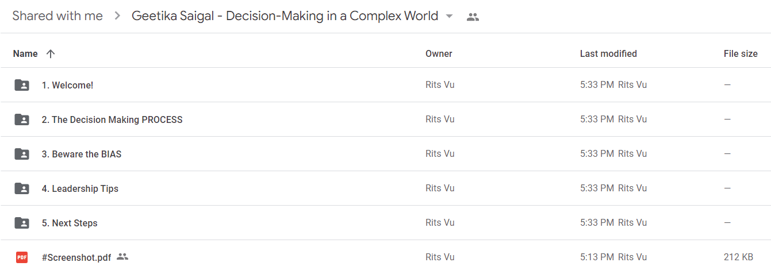771x270 pixels.
Task: Click the Owner column header
Action: (439, 53)
